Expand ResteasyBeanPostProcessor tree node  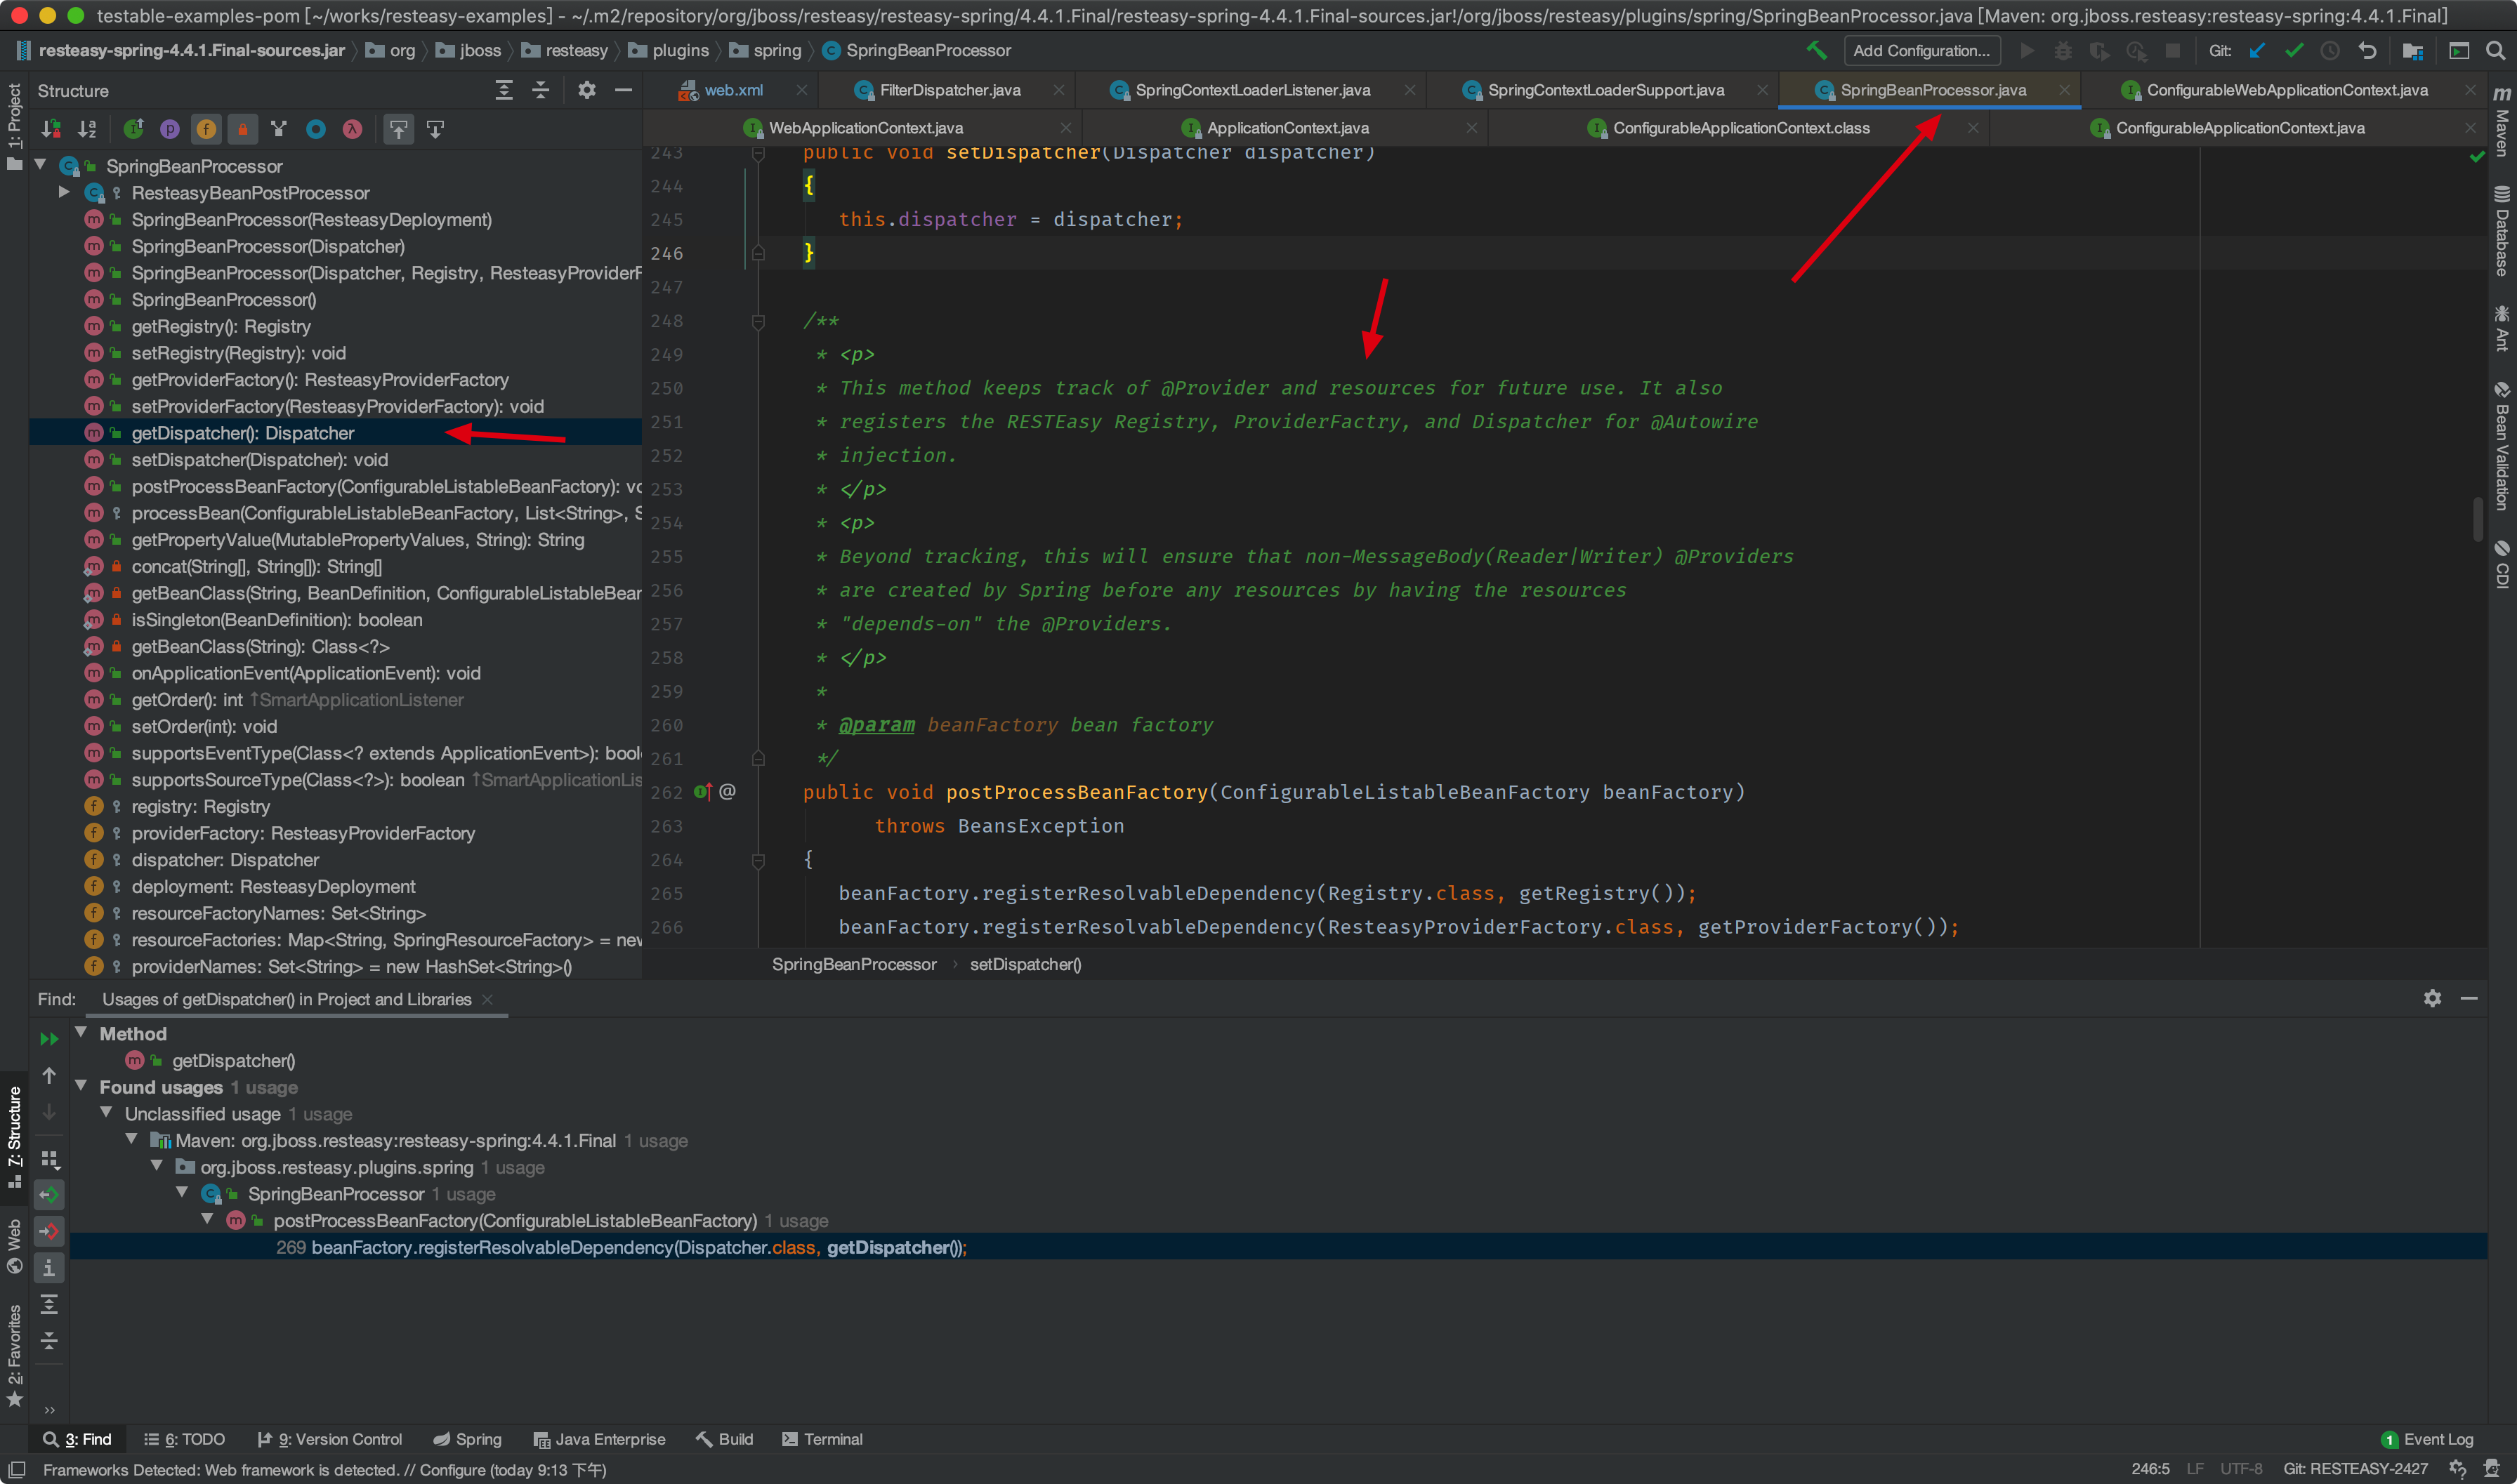[64, 192]
